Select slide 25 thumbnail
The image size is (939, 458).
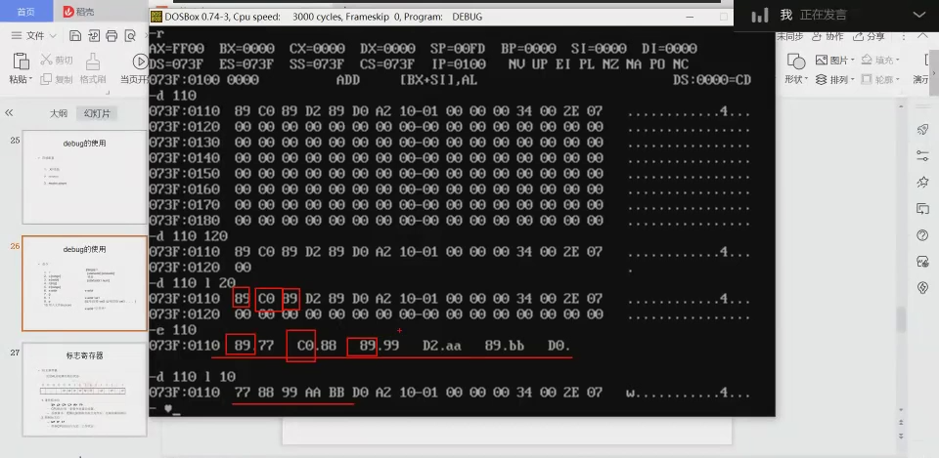coord(84,177)
